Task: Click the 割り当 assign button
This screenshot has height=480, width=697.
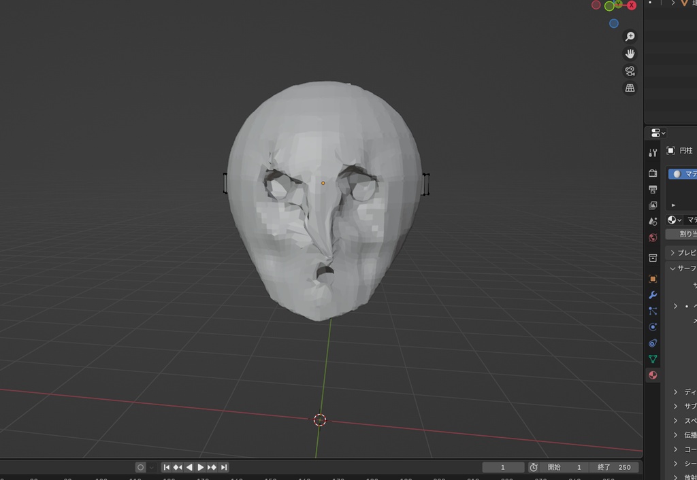Action: [x=681, y=234]
